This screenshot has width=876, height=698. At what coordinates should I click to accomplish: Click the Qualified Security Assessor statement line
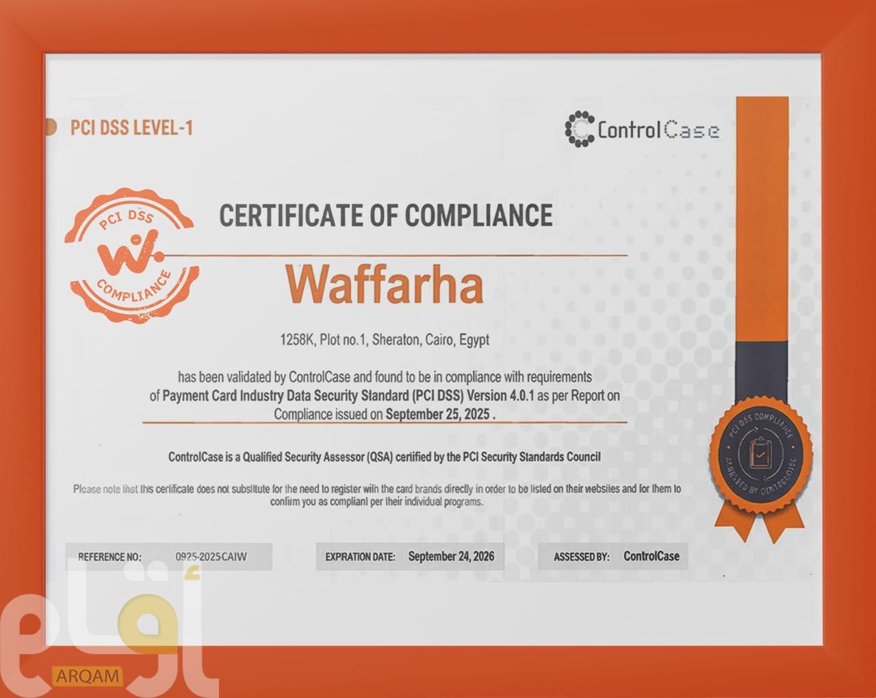point(384,456)
